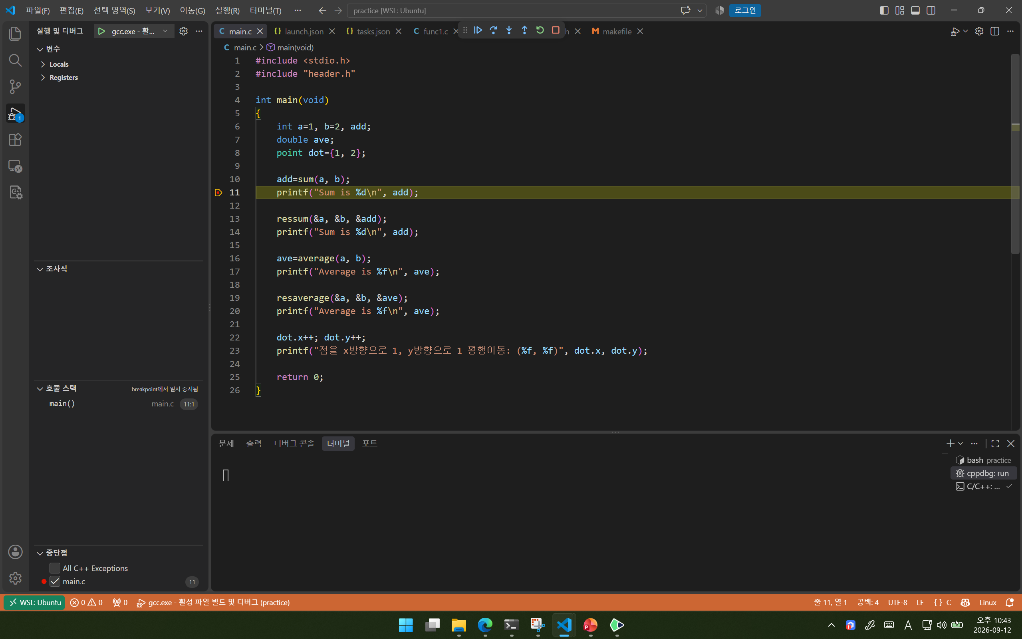Image resolution: width=1022 pixels, height=639 pixels.
Task: Click Step Out in debug toolbar
Action: tap(524, 30)
